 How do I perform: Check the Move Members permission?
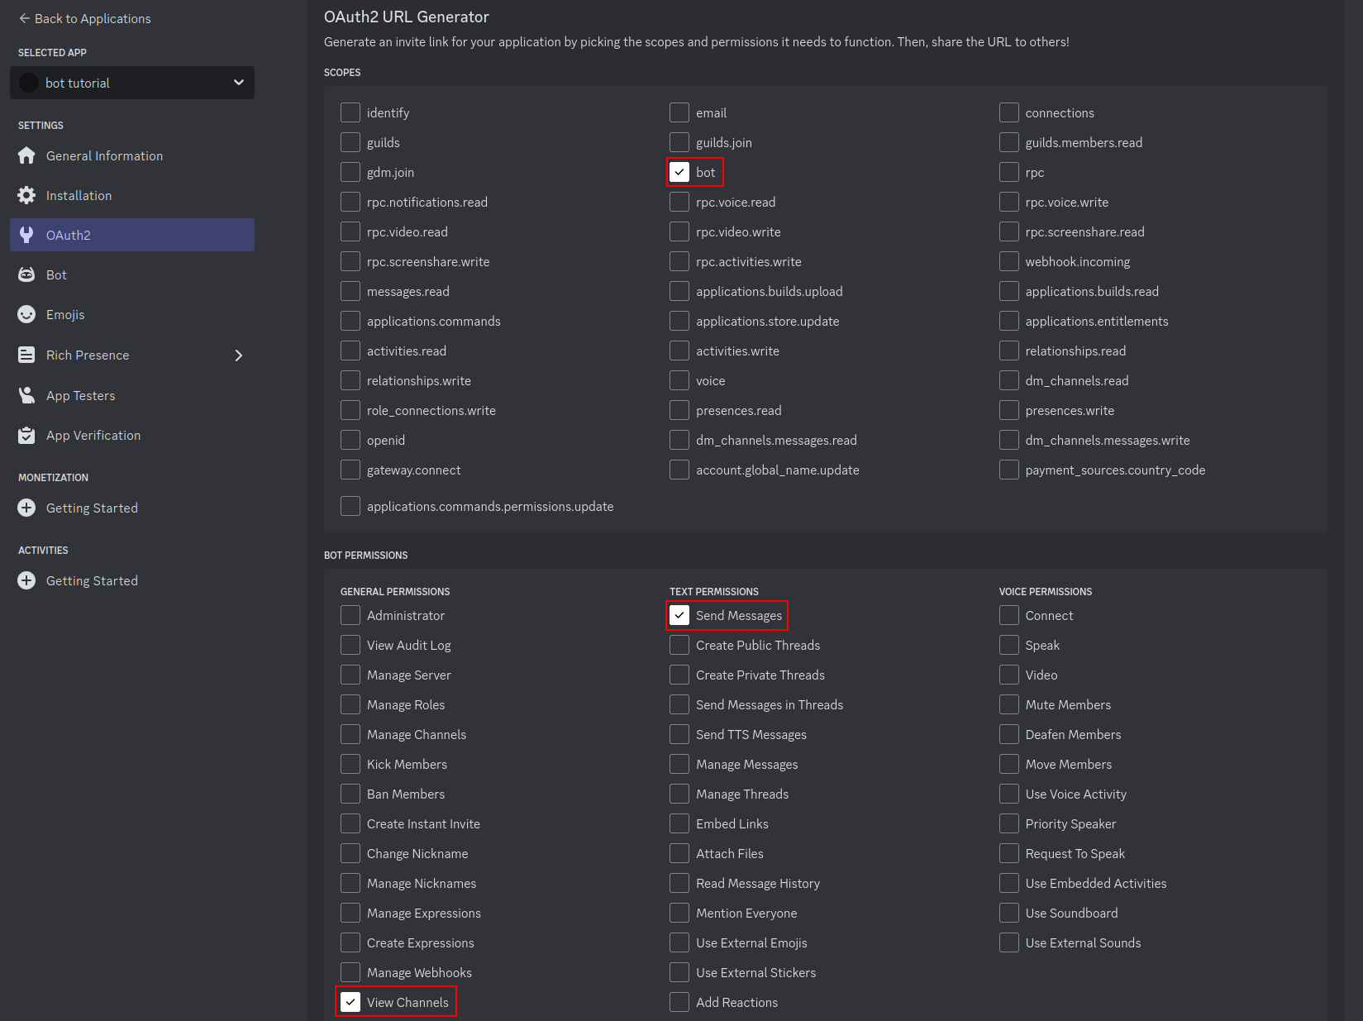click(1009, 764)
